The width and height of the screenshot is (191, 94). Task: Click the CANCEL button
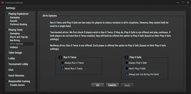click(112, 85)
